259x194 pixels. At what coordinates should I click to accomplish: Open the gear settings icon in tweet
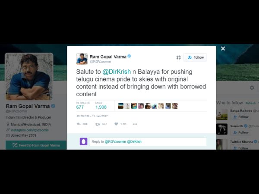coord(178,57)
